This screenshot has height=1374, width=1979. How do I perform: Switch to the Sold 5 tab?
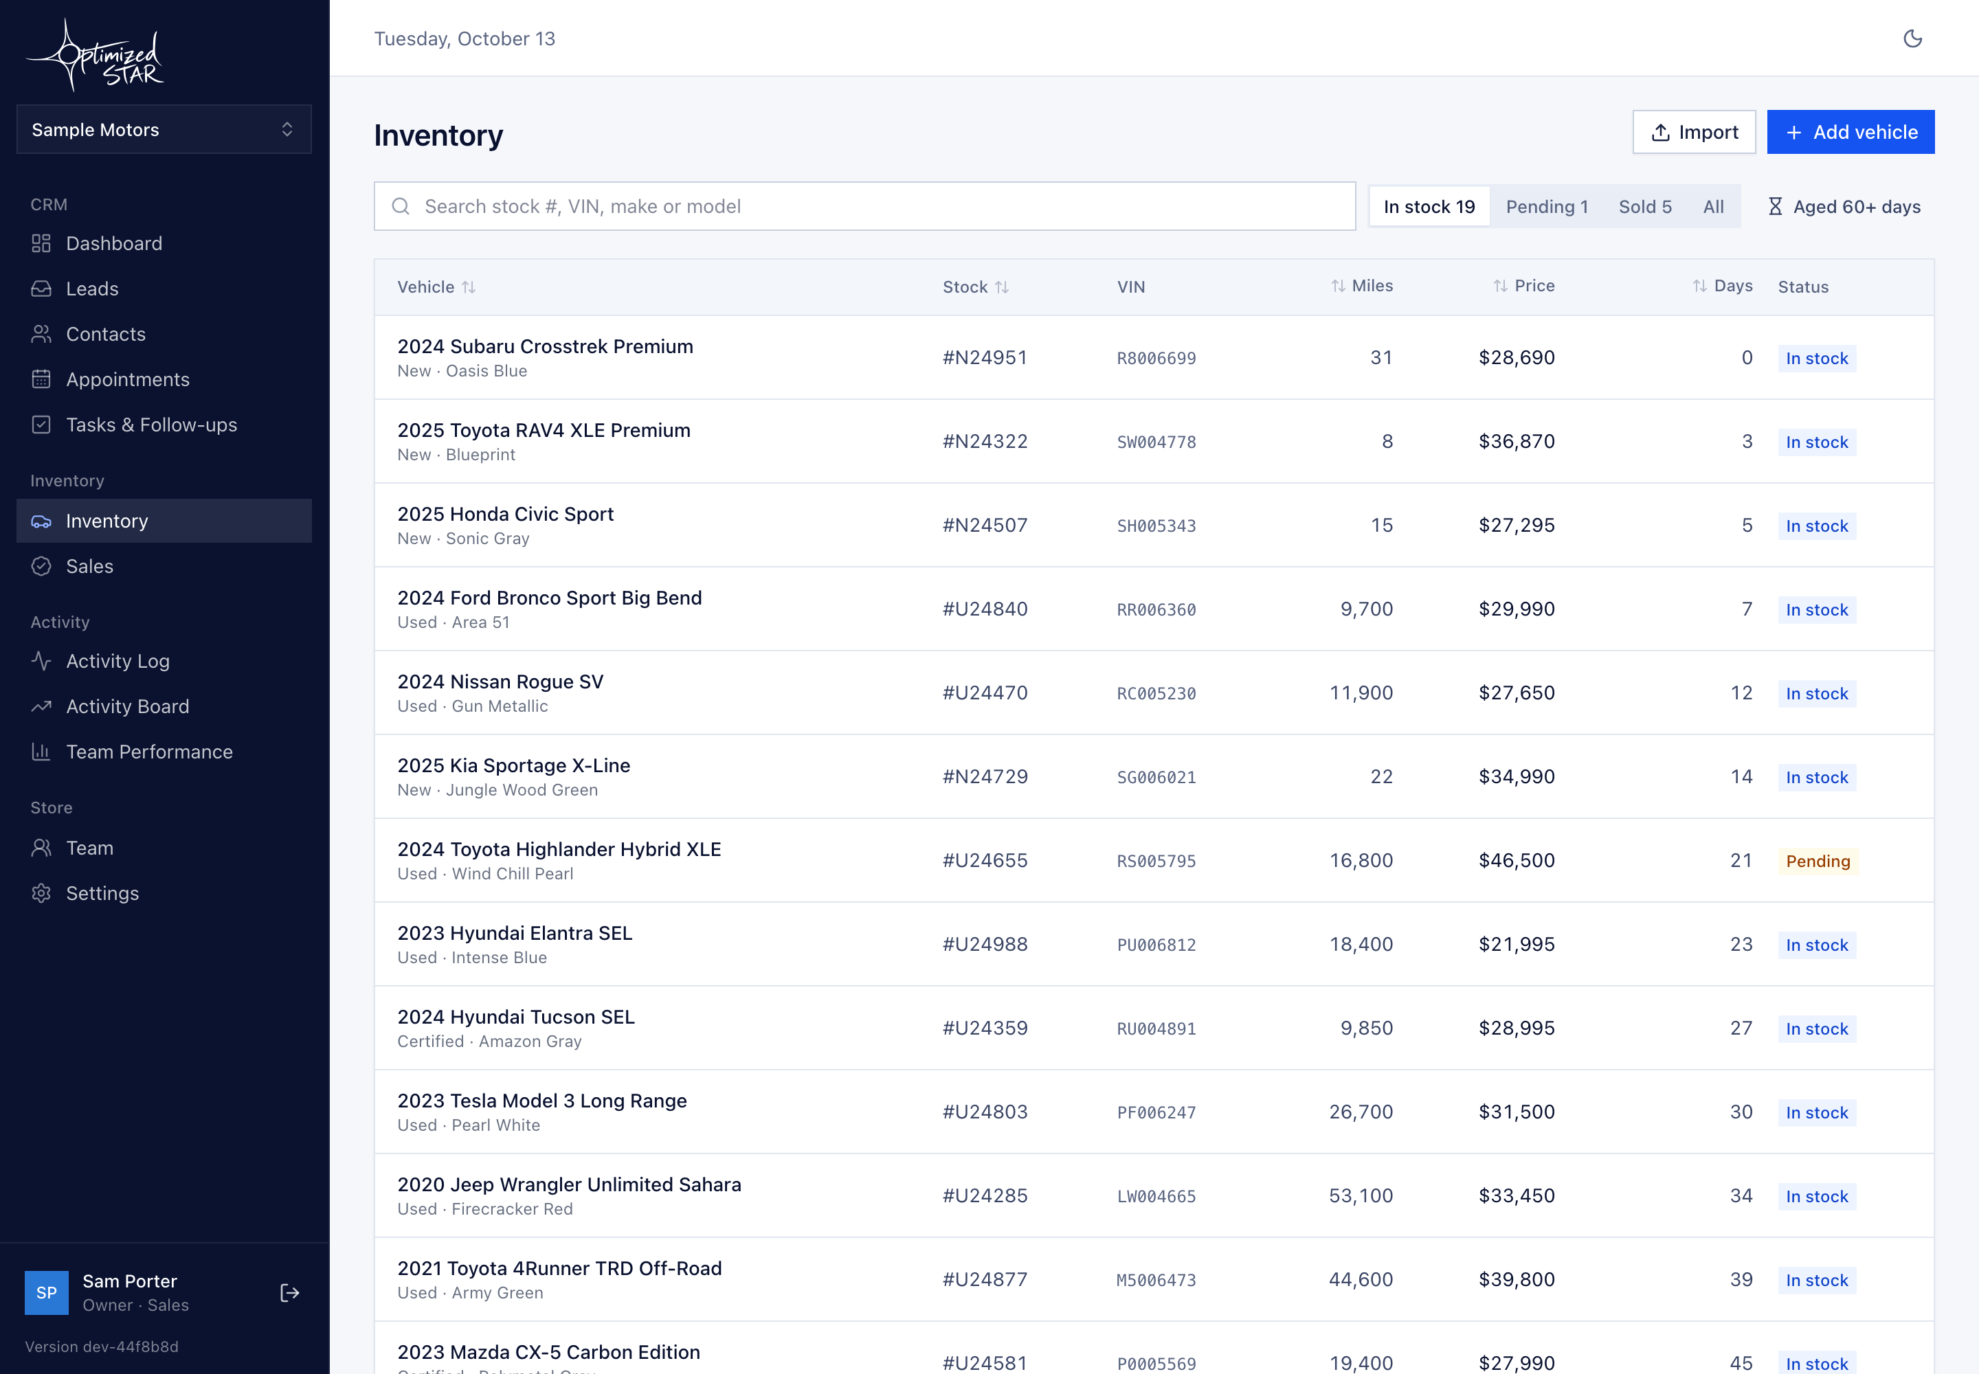(1645, 207)
